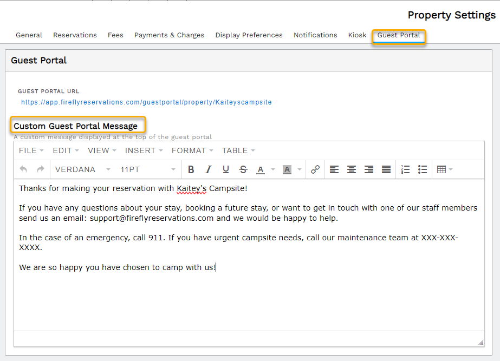
Task: Center align the message text
Action: pyautogui.click(x=351, y=169)
